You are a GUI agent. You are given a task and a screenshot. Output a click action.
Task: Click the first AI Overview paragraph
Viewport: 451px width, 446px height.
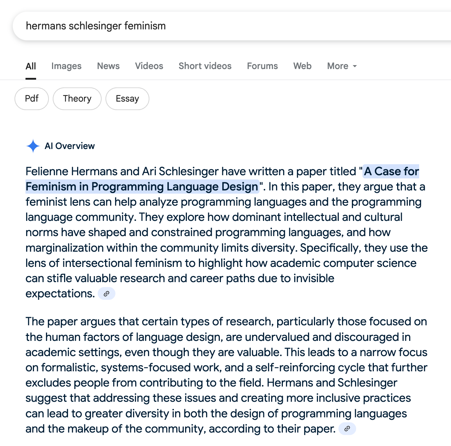227,233
